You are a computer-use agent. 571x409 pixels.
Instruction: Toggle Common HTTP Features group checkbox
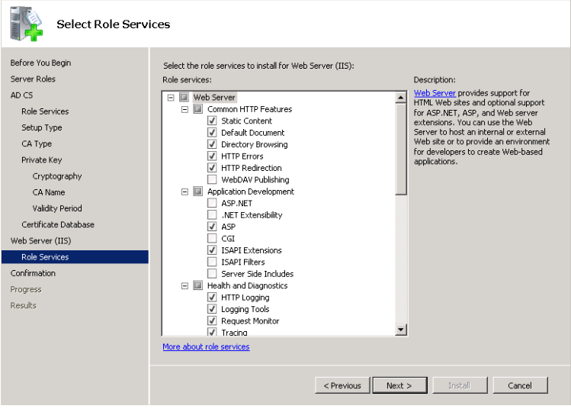pyautogui.click(x=198, y=109)
